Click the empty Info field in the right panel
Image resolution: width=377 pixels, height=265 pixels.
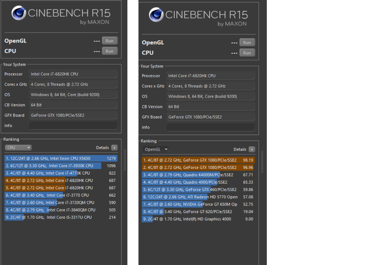click(x=210, y=127)
